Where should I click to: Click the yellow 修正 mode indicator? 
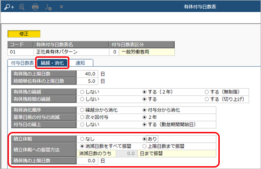24,34
